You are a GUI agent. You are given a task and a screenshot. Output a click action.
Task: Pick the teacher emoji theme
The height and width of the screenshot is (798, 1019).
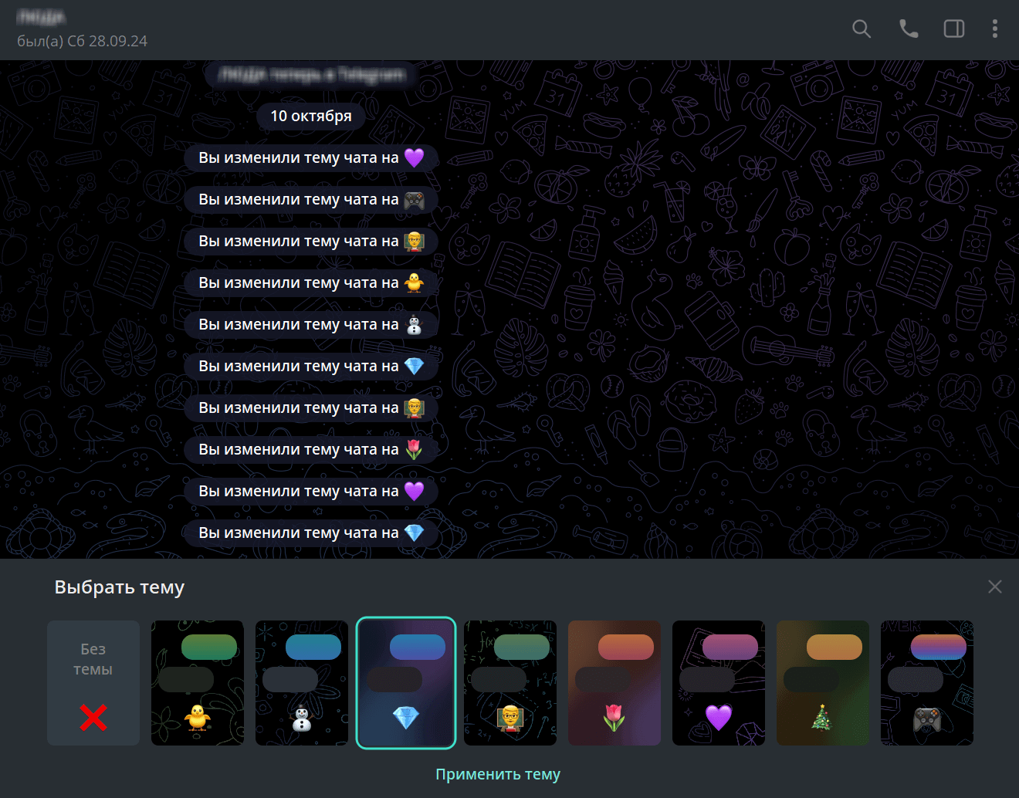[510, 683]
